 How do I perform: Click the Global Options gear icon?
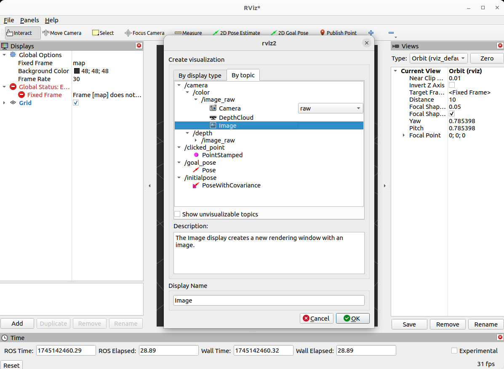[x=13, y=55]
